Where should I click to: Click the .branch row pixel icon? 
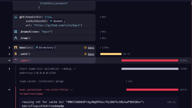(x=16, y=32)
